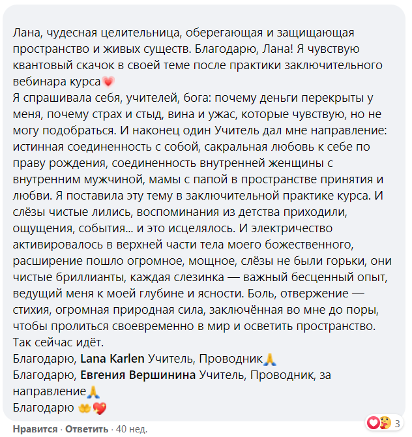
Task: Open Евгения Вершинина's tagged profile
Action: [x=138, y=375]
